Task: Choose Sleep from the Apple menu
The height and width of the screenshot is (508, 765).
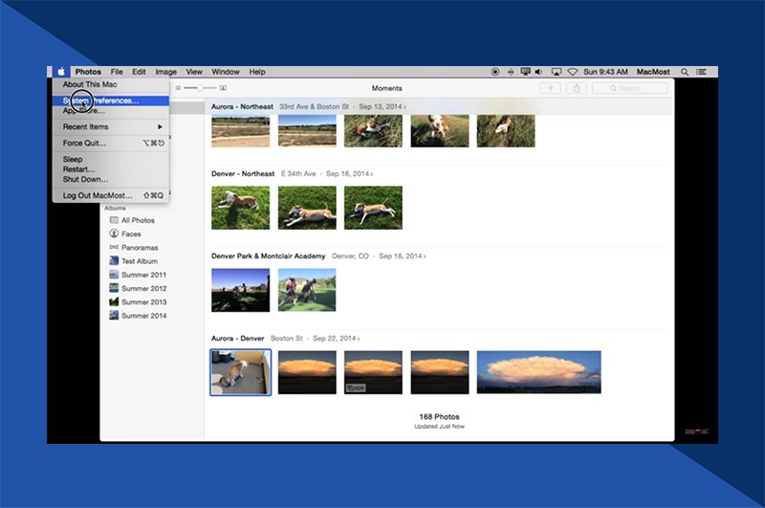Action: (x=111, y=159)
